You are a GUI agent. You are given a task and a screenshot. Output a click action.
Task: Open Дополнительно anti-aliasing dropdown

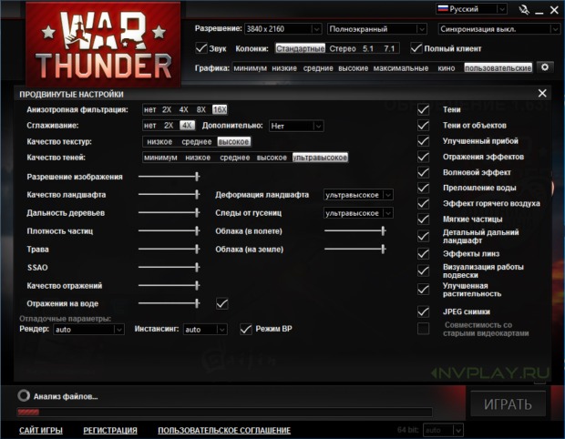click(x=296, y=126)
